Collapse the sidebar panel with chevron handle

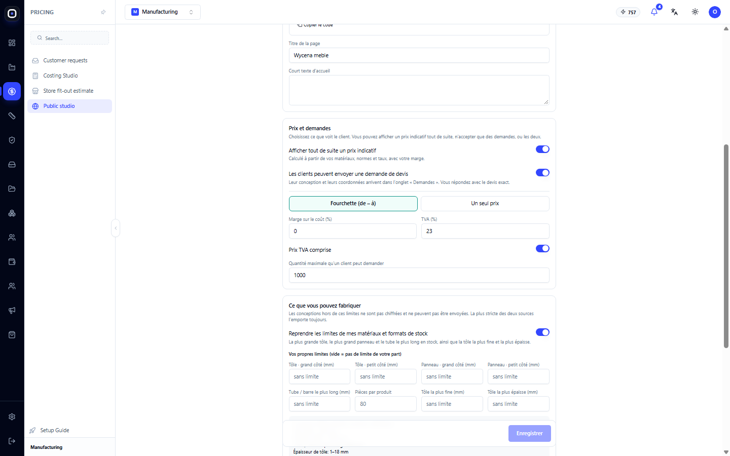coord(116,228)
